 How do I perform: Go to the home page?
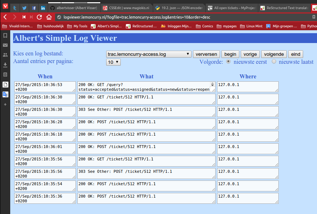click(x=49, y=17)
